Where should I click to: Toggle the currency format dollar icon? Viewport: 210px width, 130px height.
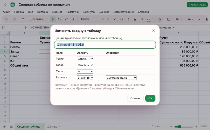(x=53, y=19)
